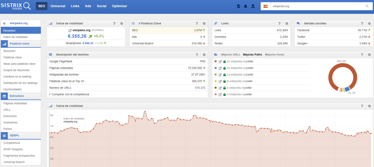Open the Optimizer module
Screen dimensions: 374x167
click(119, 6)
